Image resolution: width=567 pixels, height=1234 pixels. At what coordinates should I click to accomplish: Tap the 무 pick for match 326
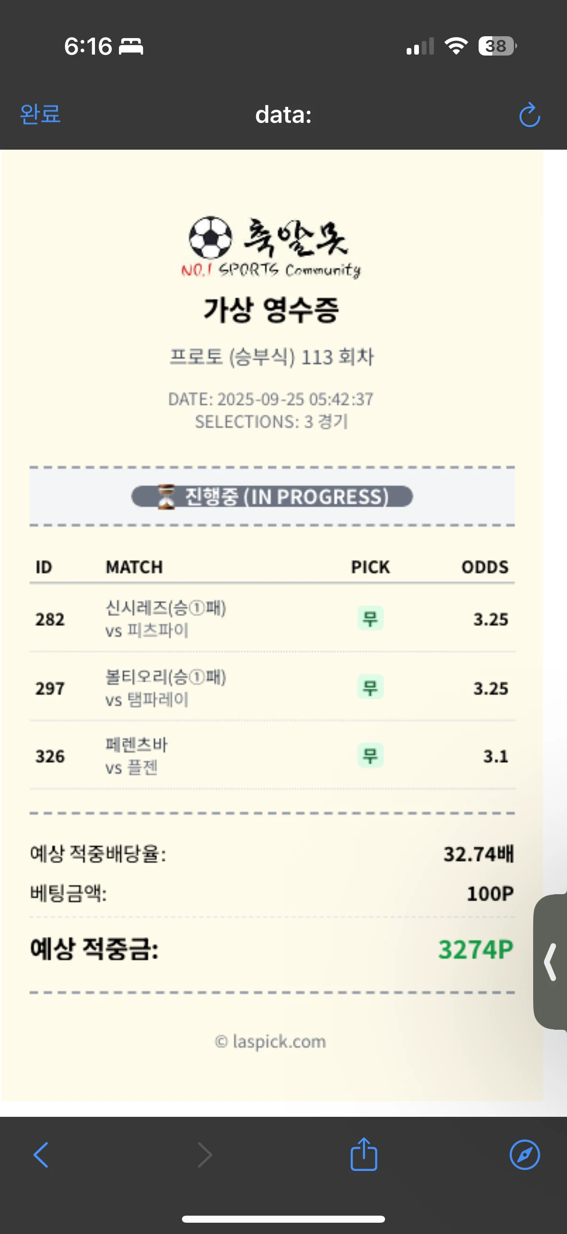point(370,755)
